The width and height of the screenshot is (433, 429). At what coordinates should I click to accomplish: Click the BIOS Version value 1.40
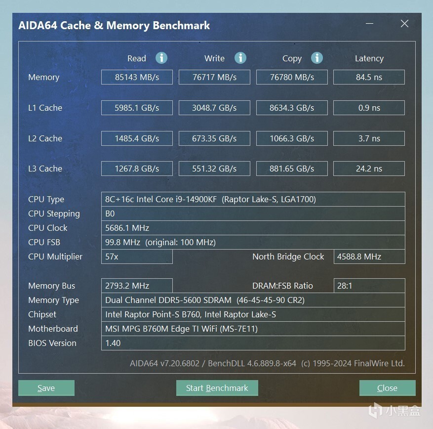point(253,343)
